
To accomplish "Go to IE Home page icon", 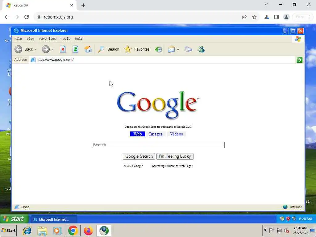I will click(88, 49).
